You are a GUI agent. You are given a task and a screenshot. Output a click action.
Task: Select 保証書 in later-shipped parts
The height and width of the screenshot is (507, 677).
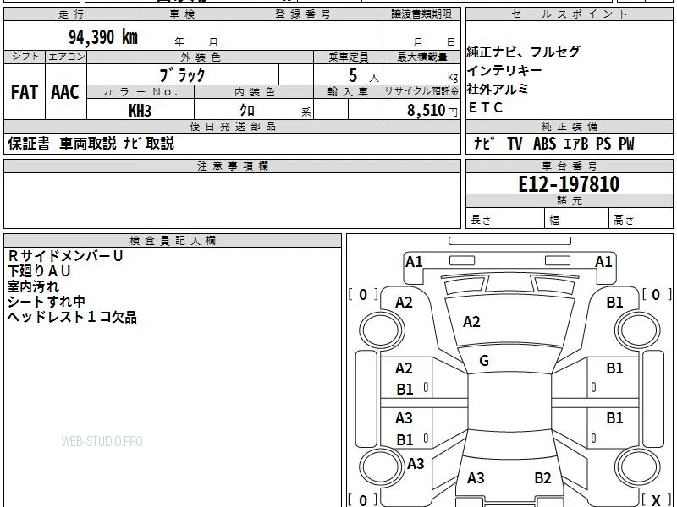(29, 143)
